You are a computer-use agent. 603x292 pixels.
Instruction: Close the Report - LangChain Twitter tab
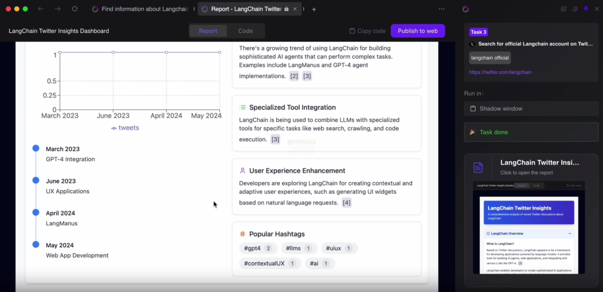click(x=295, y=9)
